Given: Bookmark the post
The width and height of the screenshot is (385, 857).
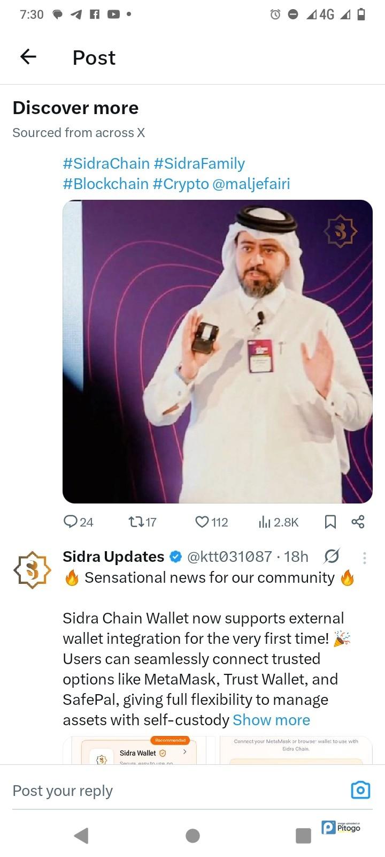Looking at the screenshot, I should pos(330,522).
